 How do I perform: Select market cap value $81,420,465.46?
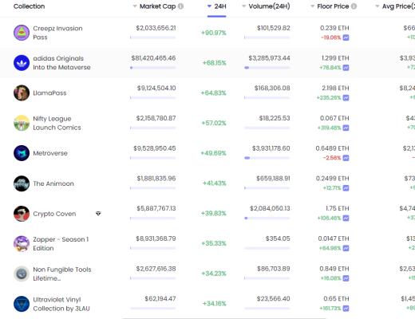[153, 58]
